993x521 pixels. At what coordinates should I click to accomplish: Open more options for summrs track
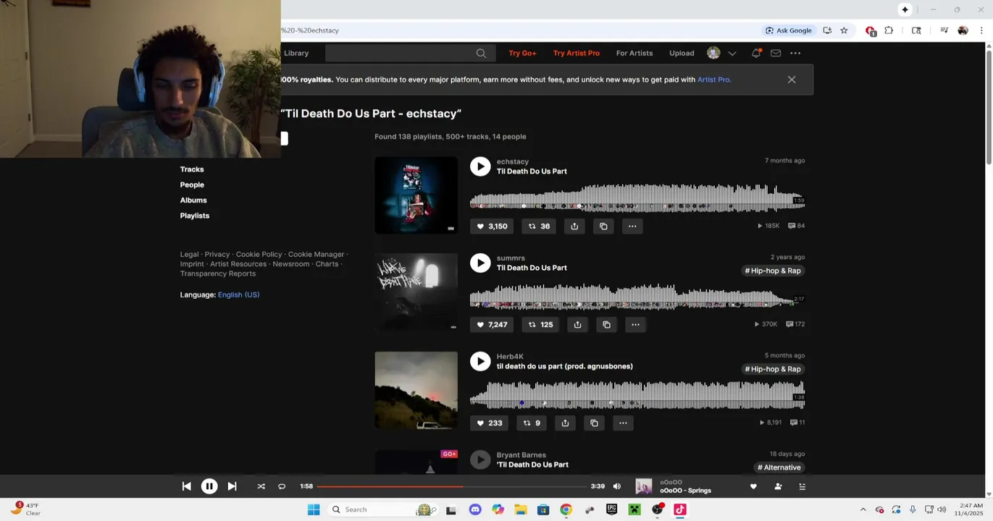pyautogui.click(x=635, y=325)
